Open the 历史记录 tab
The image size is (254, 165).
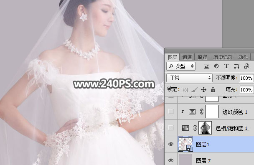[x=223, y=57]
